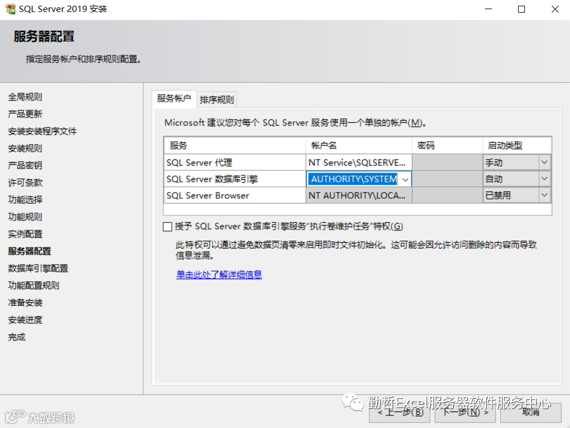
Task: Click the 功能规则 step in sidebar
Action: [25, 217]
